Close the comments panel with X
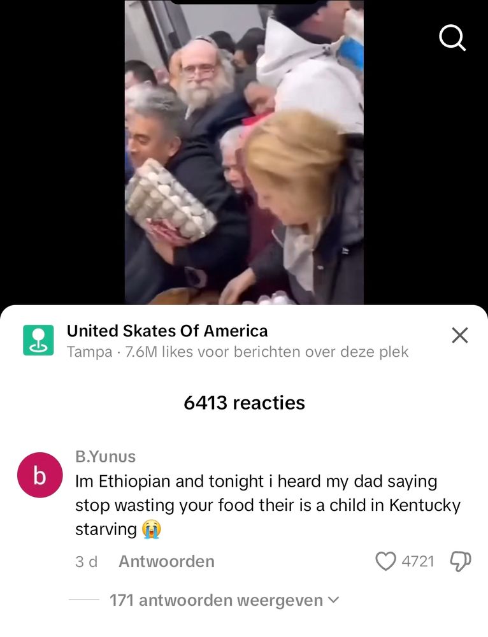The image size is (488, 637). pyautogui.click(x=460, y=335)
